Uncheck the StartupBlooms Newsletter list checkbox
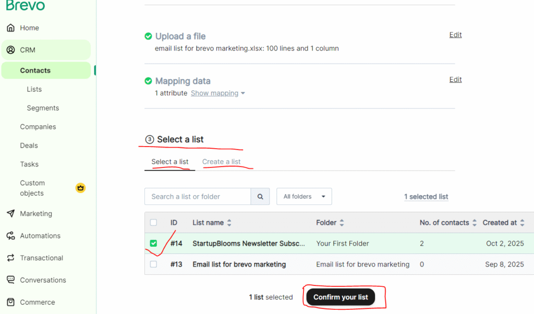This screenshot has height=314, width=534. pos(153,244)
